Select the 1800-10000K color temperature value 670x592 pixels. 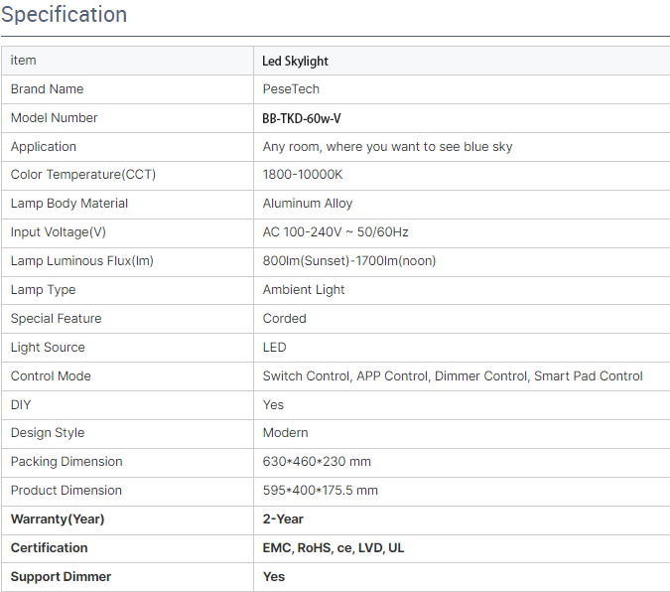coord(303,175)
